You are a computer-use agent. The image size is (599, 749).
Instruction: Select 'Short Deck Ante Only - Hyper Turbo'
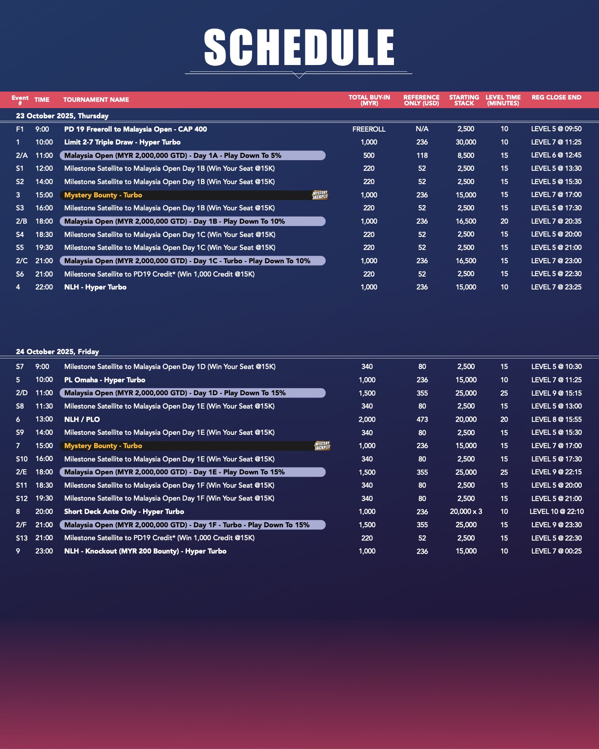click(x=124, y=512)
